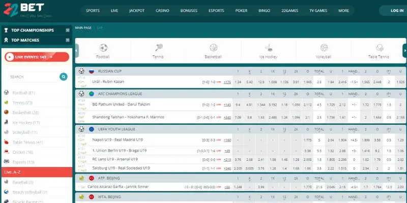Click the China flag beside WTA. Beijing

click(x=92, y=197)
